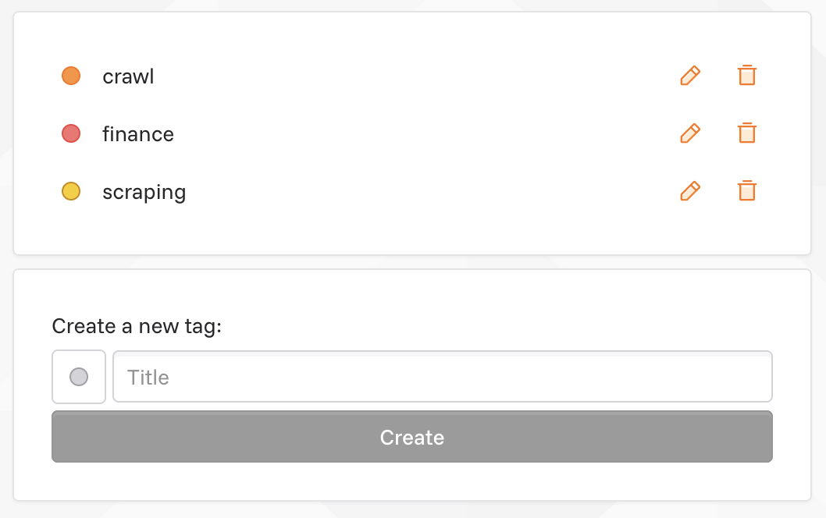826x518 pixels.
Task: Click the "Create a new tag:" label
Action: pos(137,326)
